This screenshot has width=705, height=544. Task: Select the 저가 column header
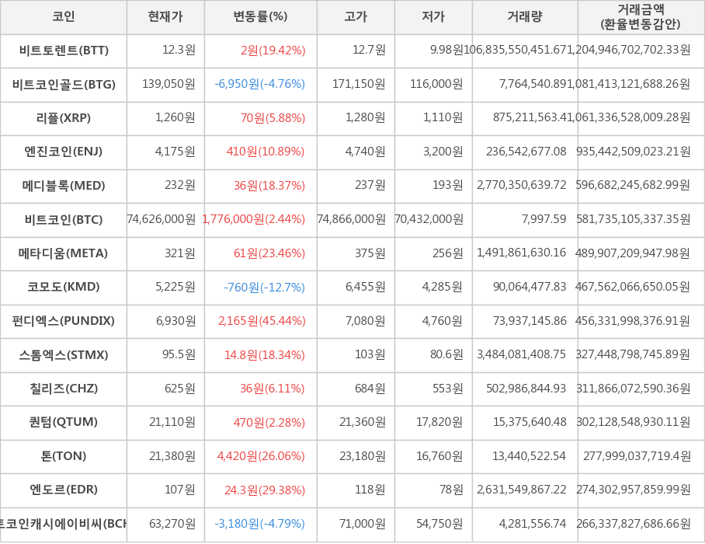pyautogui.click(x=433, y=17)
